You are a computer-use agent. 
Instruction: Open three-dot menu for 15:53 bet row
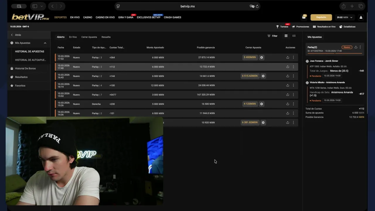[293, 95]
